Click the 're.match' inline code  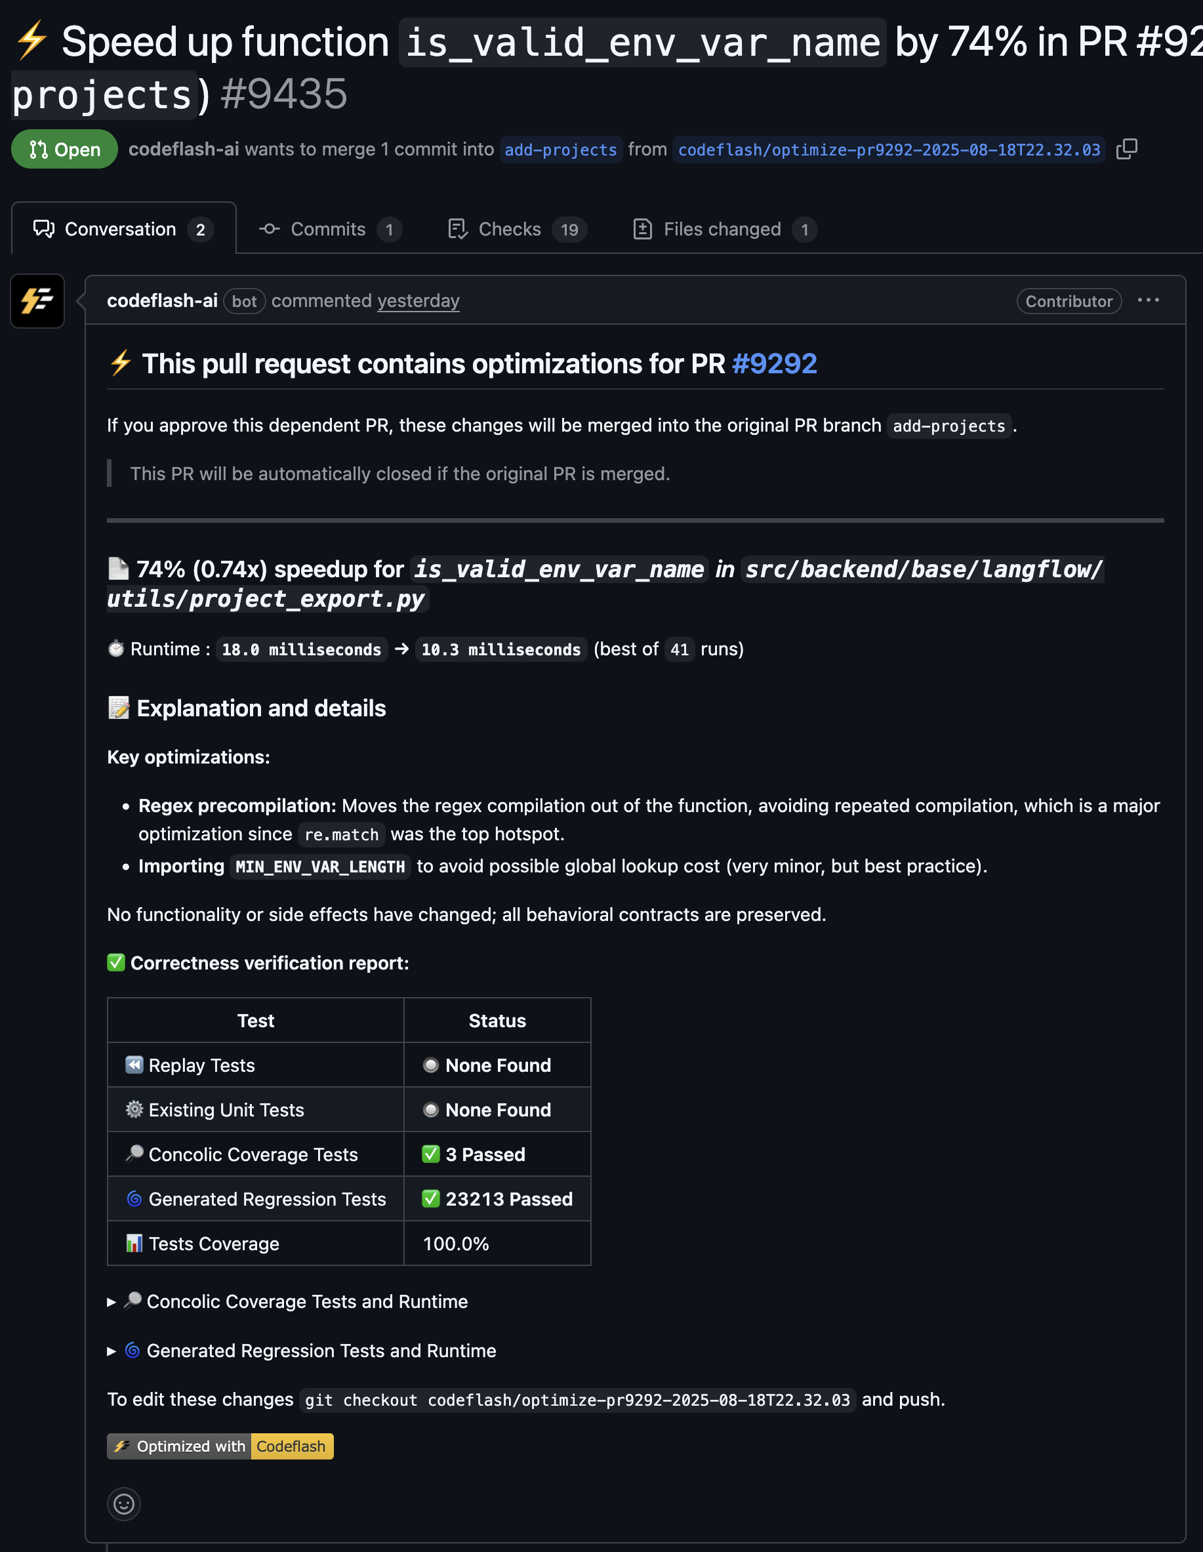[x=341, y=835]
